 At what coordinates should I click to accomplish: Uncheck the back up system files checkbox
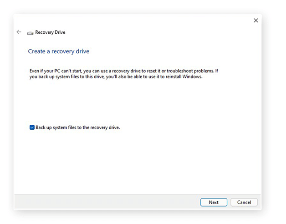[x=32, y=127]
